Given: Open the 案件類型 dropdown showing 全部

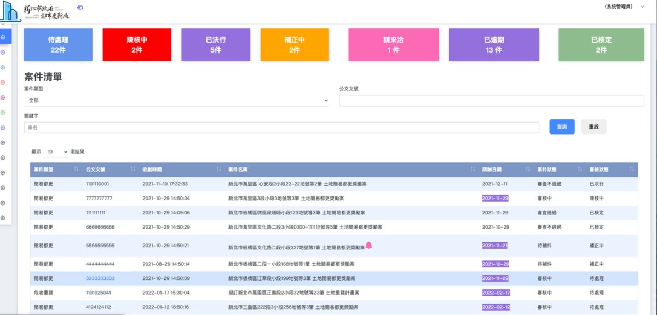Looking at the screenshot, I should coord(176,100).
